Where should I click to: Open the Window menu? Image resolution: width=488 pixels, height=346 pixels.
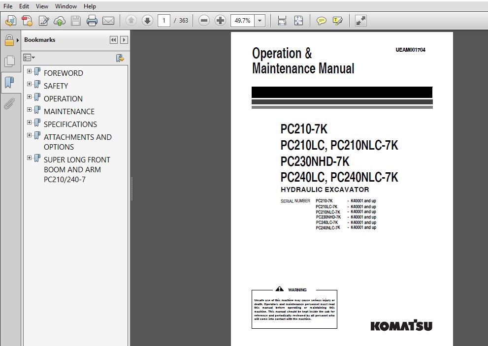pyautogui.click(x=65, y=6)
